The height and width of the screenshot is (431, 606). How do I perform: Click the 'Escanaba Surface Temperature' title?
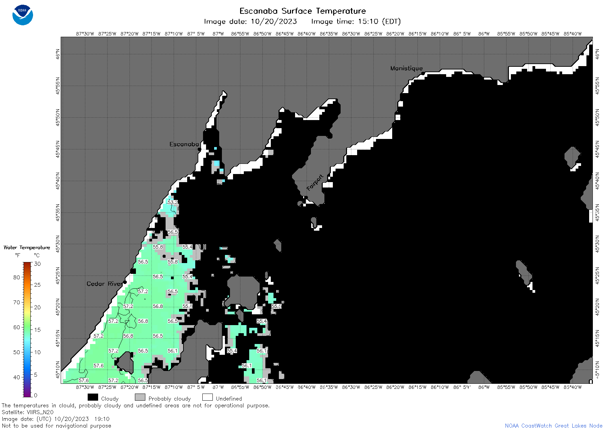[x=302, y=11]
